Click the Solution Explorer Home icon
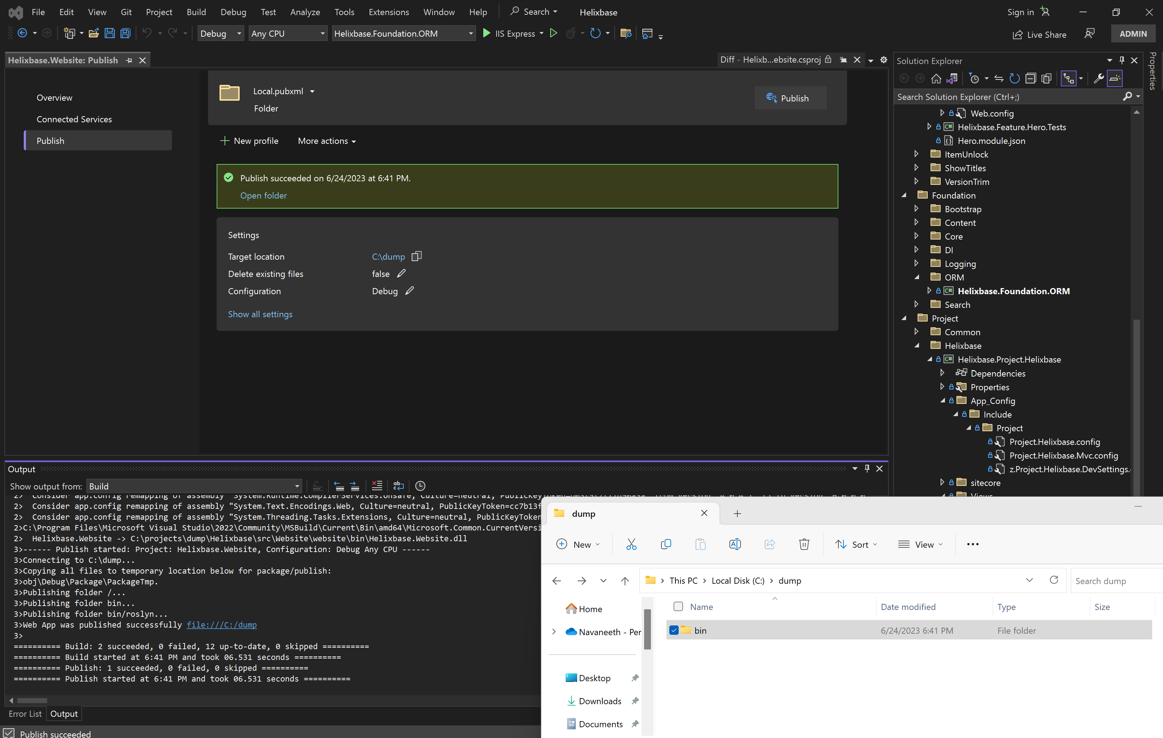 click(936, 78)
